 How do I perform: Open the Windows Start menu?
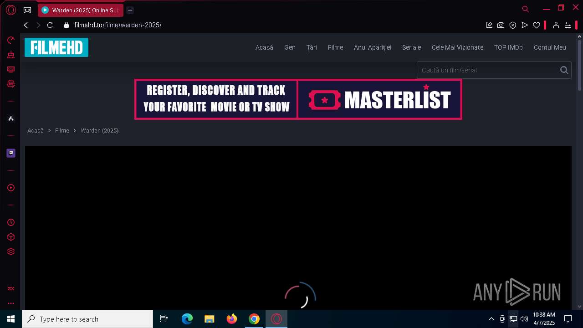point(11,319)
